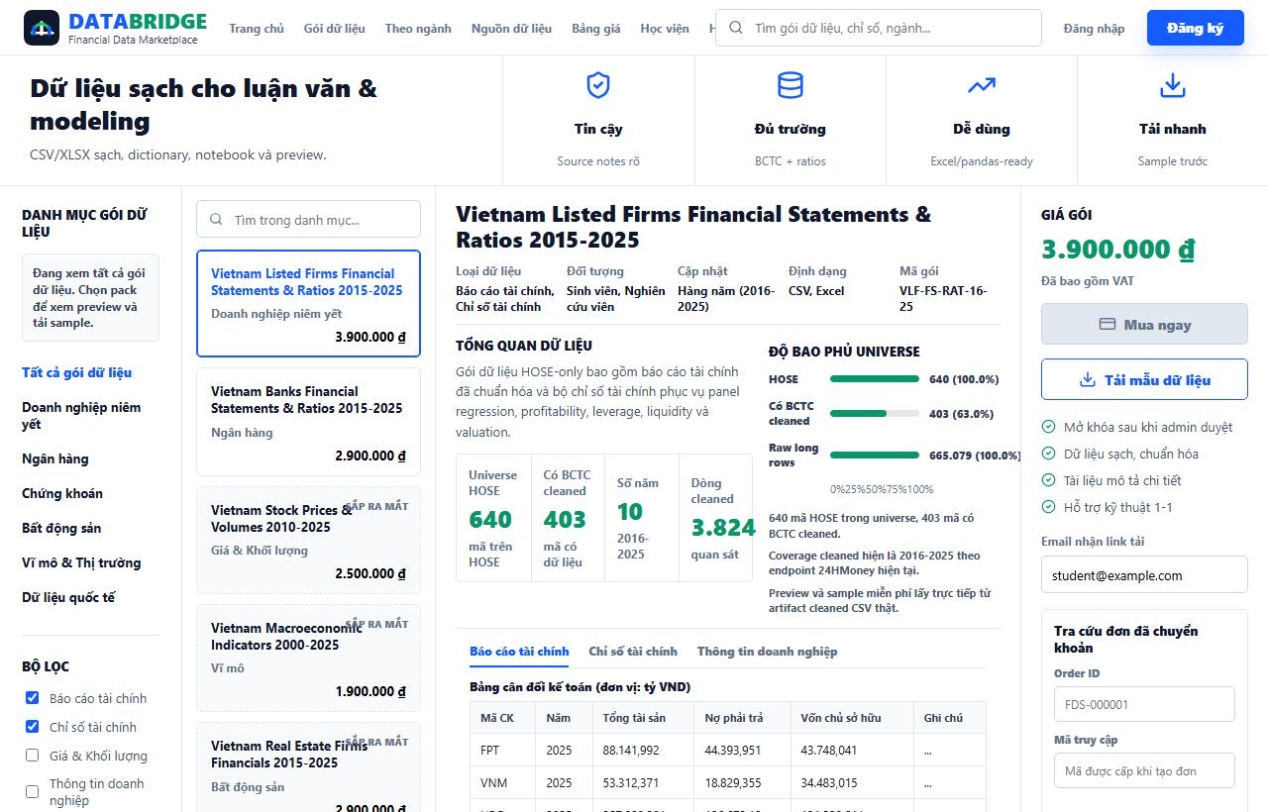Click check icon beside Mở khóa sau khi admin duyệt
This screenshot has width=1268, height=812.
pyautogui.click(x=1049, y=427)
